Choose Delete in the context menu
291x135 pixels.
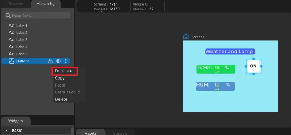tap(61, 99)
